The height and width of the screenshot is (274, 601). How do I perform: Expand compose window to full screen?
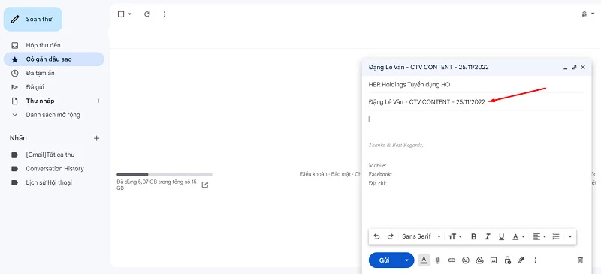pyautogui.click(x=574, y=67)
